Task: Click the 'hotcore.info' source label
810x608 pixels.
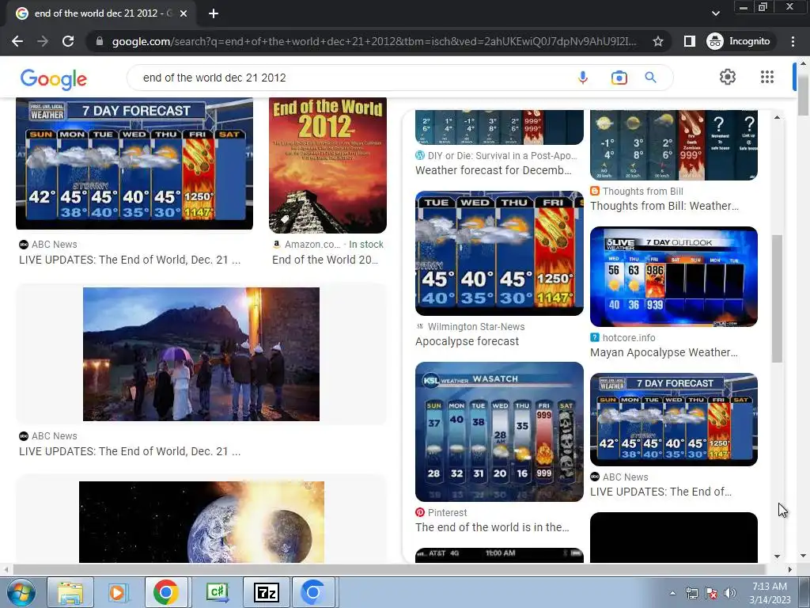Action: coord(629,337)
